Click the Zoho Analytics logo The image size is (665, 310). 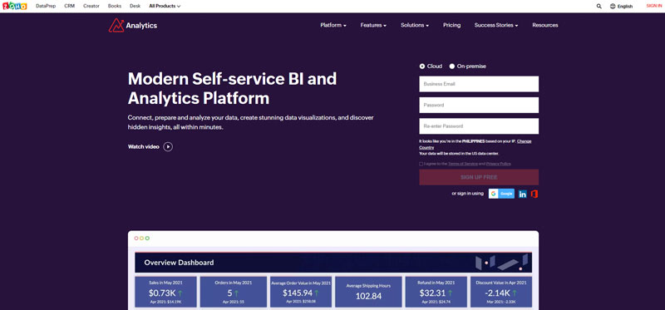[x=133, y=26]
